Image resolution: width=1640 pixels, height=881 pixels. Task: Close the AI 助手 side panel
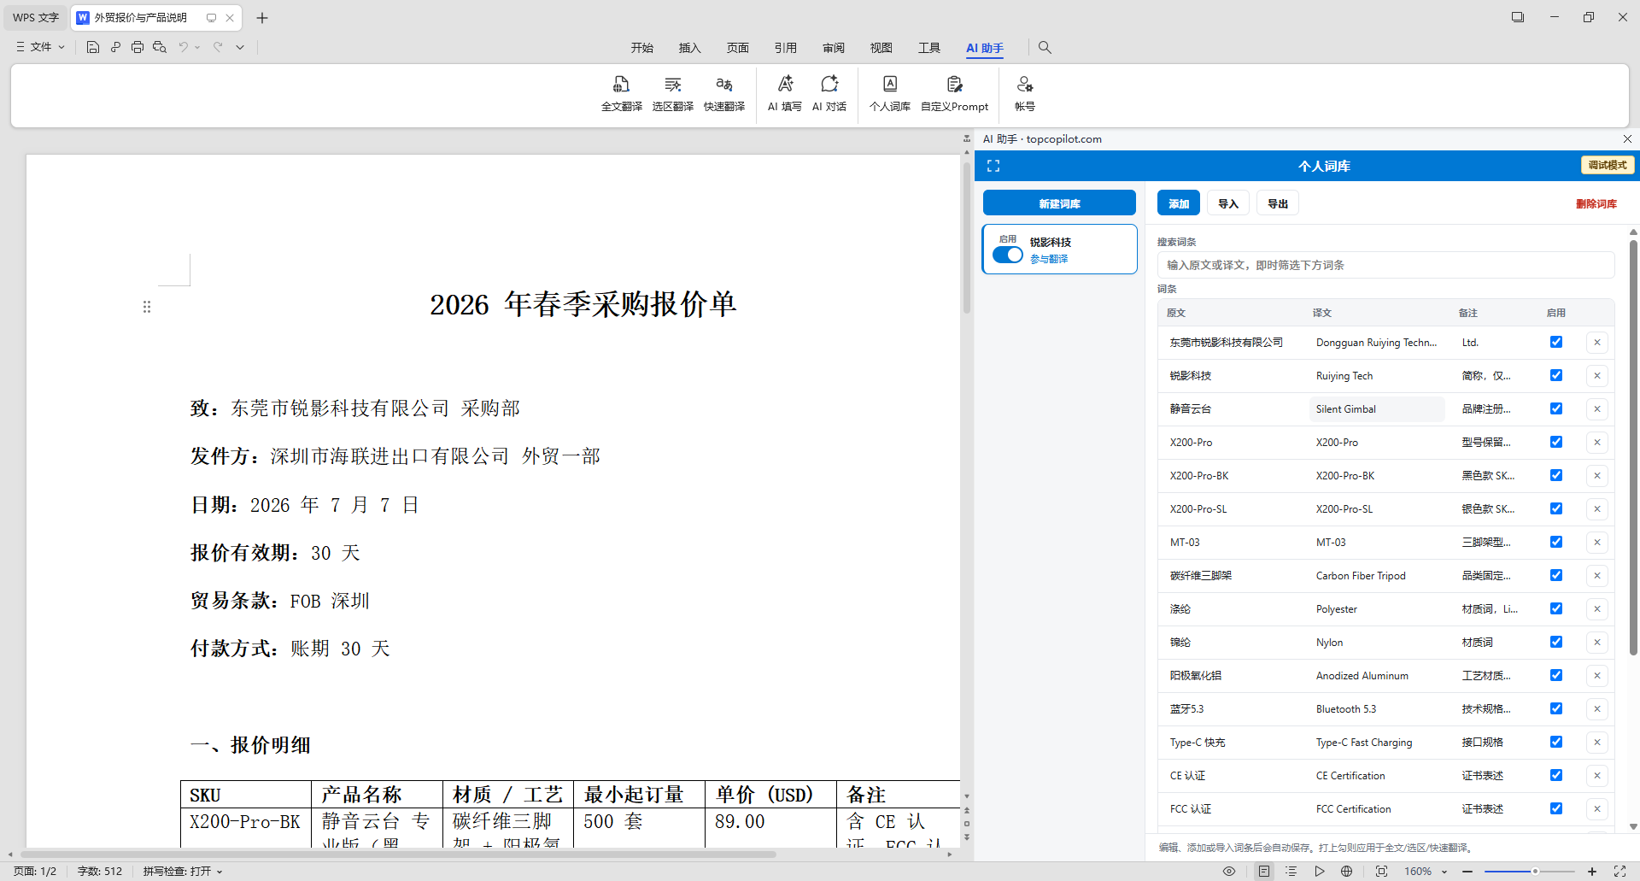1627,138
